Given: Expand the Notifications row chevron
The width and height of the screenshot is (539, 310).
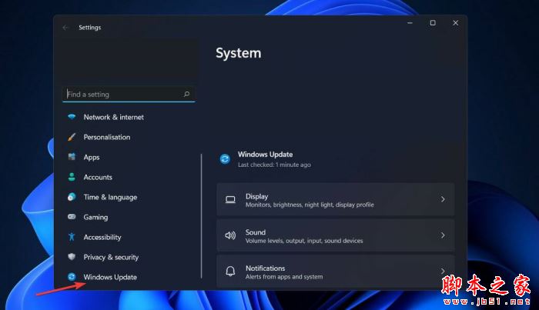Looking at the screenshot, I should coord(443,271).
